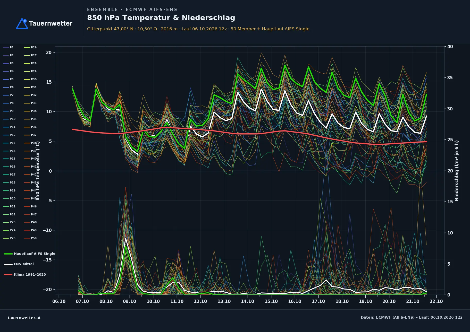The height and width of the screenshot is (332, 470).
Task: Click the 17.10 date label on x-axis
Action: pos(318,301)
